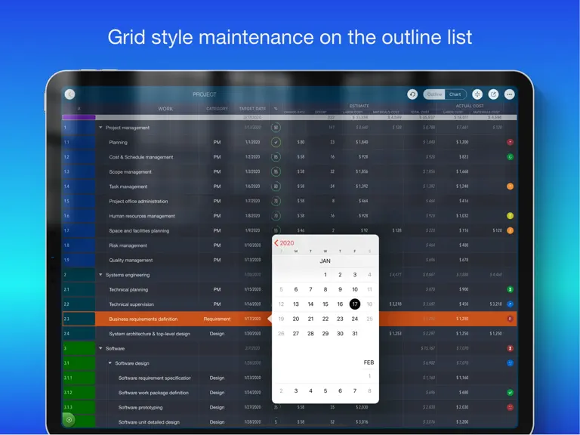Click the purple color bar in header row
Screen dimensions: 580x435
point(79,117)
